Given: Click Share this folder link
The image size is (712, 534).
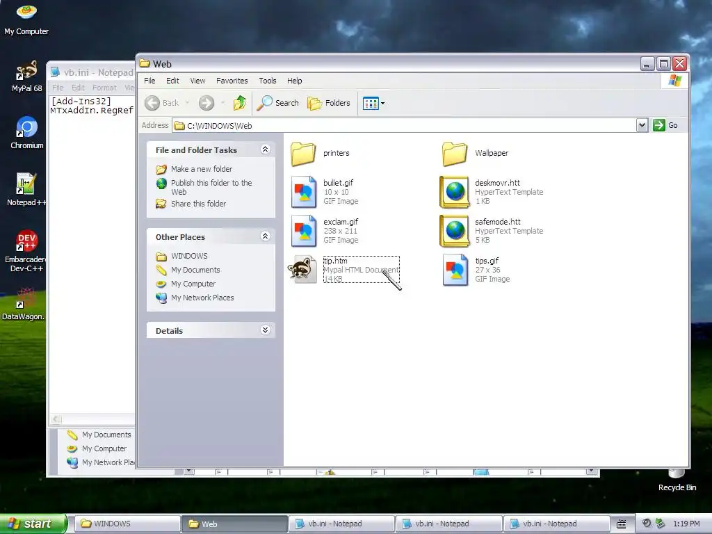Looking at the screenshot, I should tap(198, 204).
